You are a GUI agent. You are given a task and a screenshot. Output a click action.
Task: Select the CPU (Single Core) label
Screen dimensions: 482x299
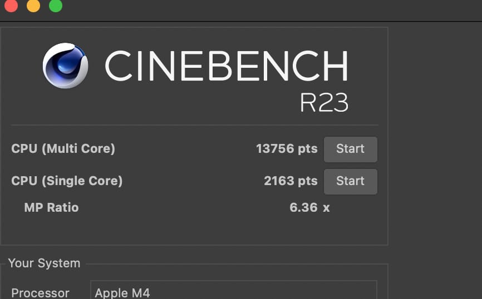[x=67, y=181]
